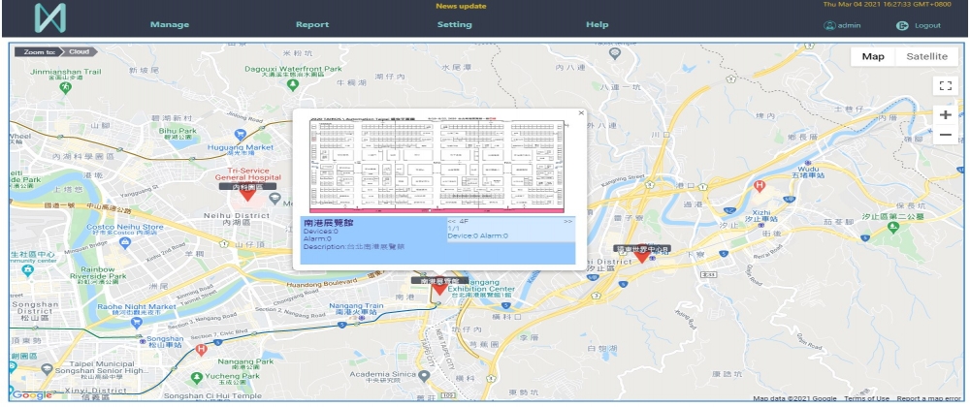
Task: Click the Cloud breadcrumb button
Action: pos(79,50)
